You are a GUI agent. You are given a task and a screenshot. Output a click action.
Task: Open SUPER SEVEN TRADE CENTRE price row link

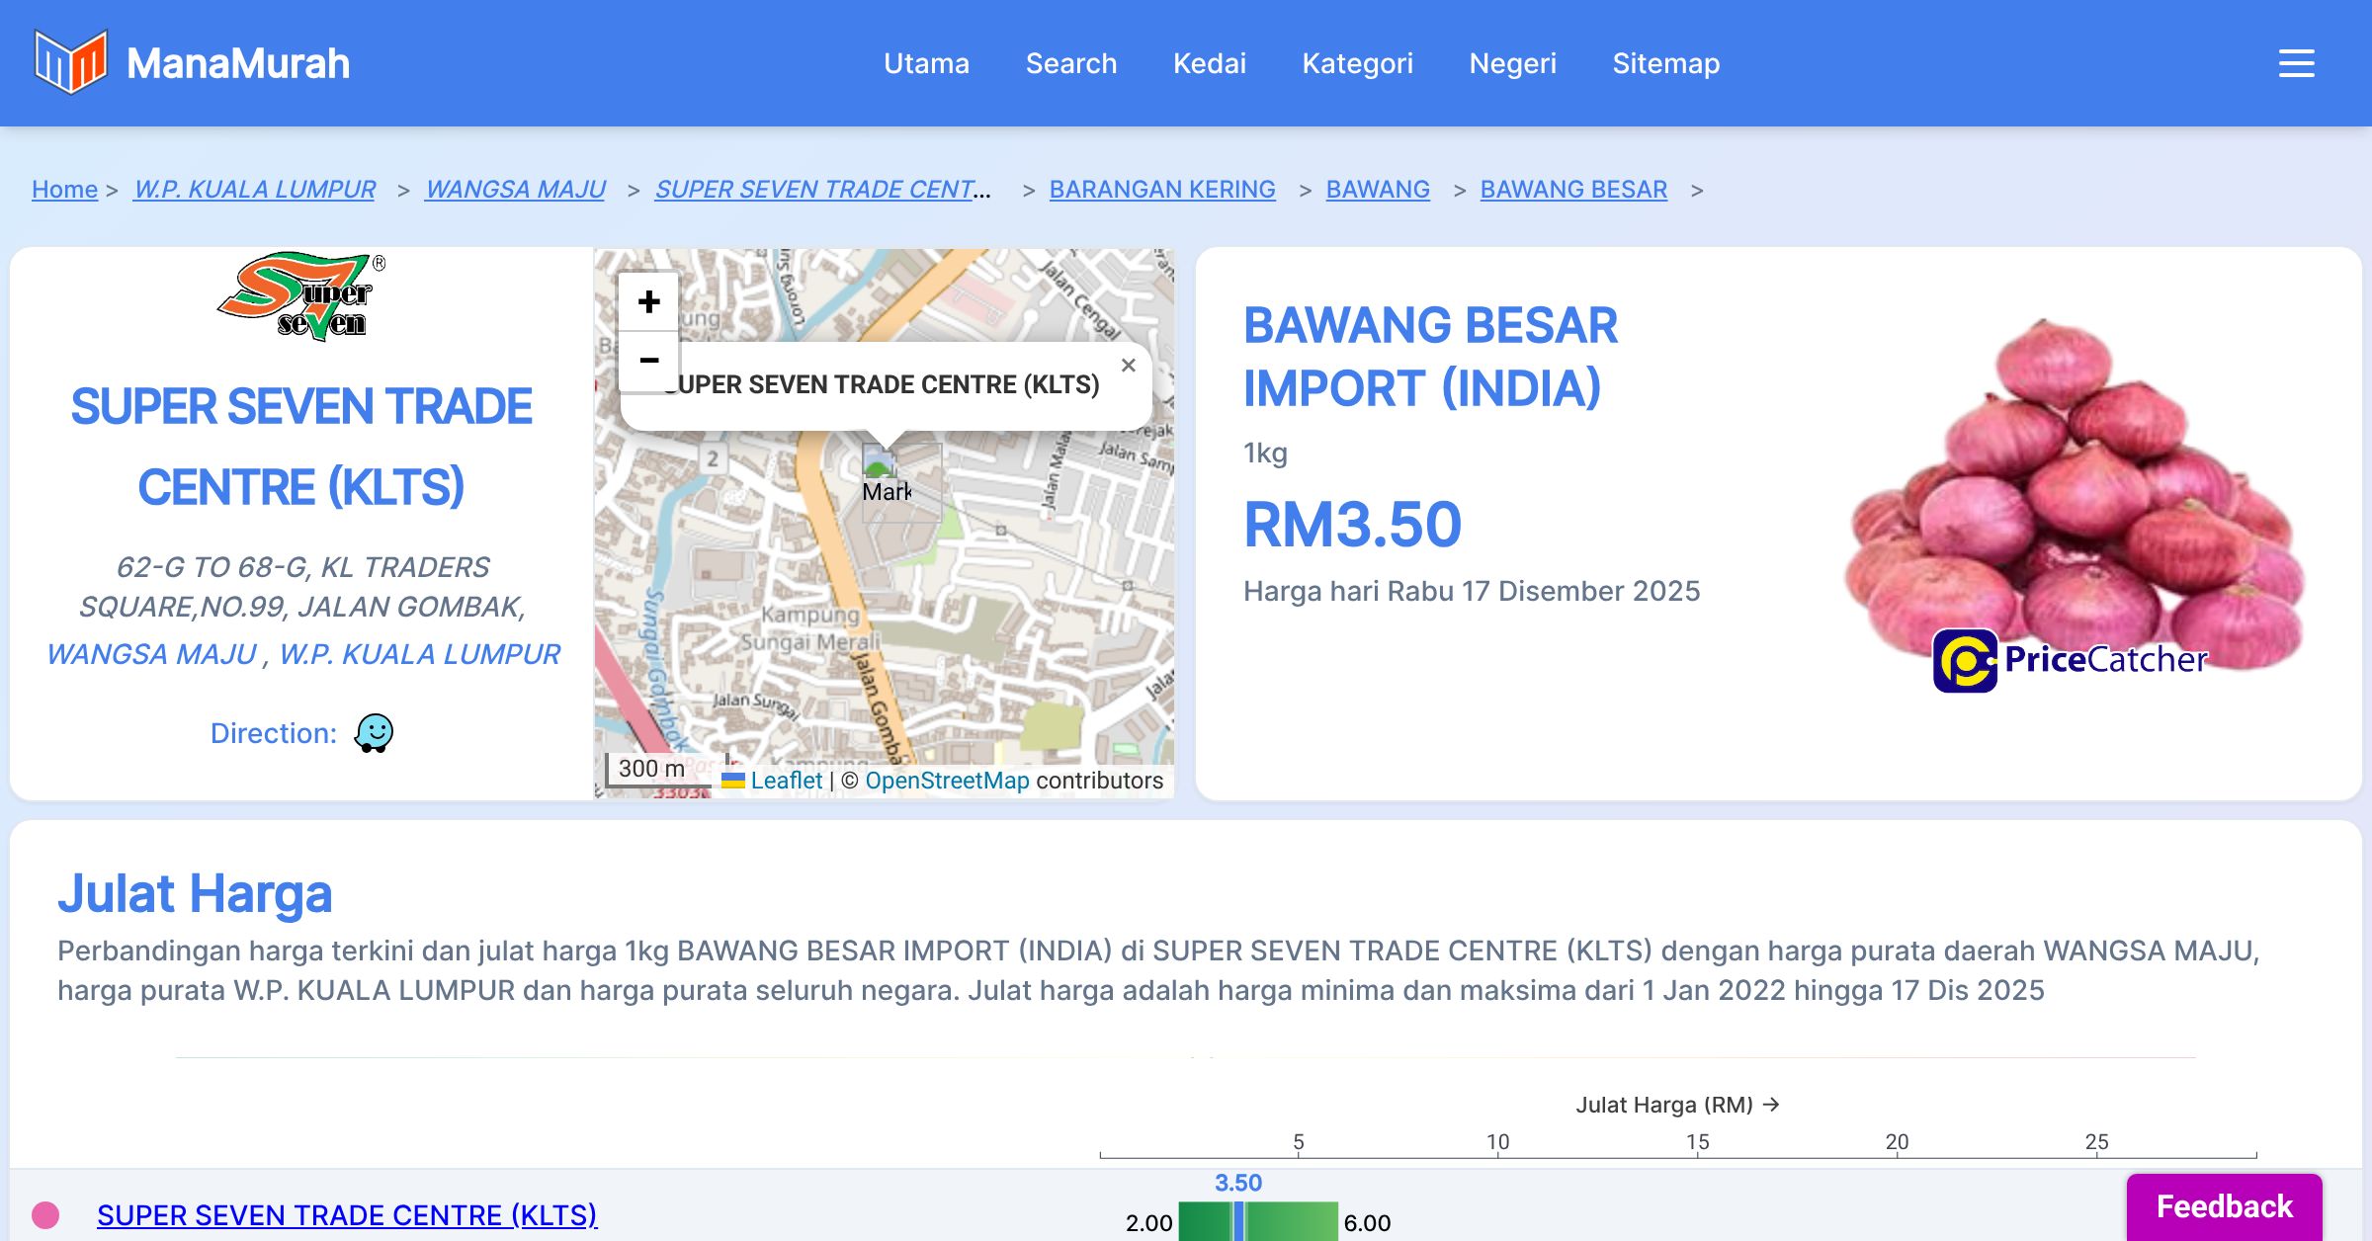[347, 1214]
